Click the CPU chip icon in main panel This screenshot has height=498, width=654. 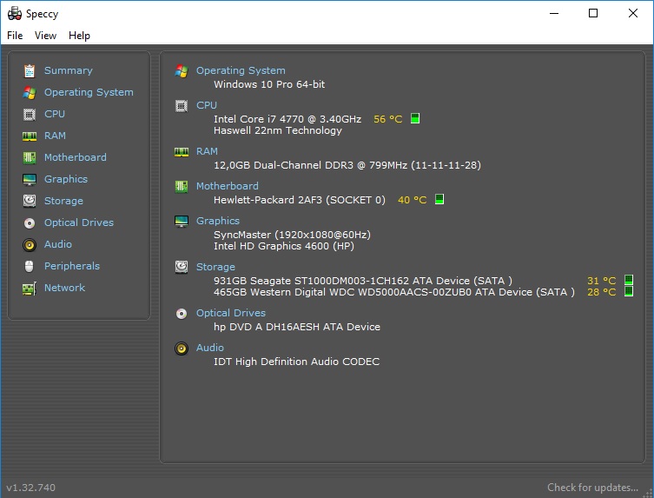(x=182, y=106)
